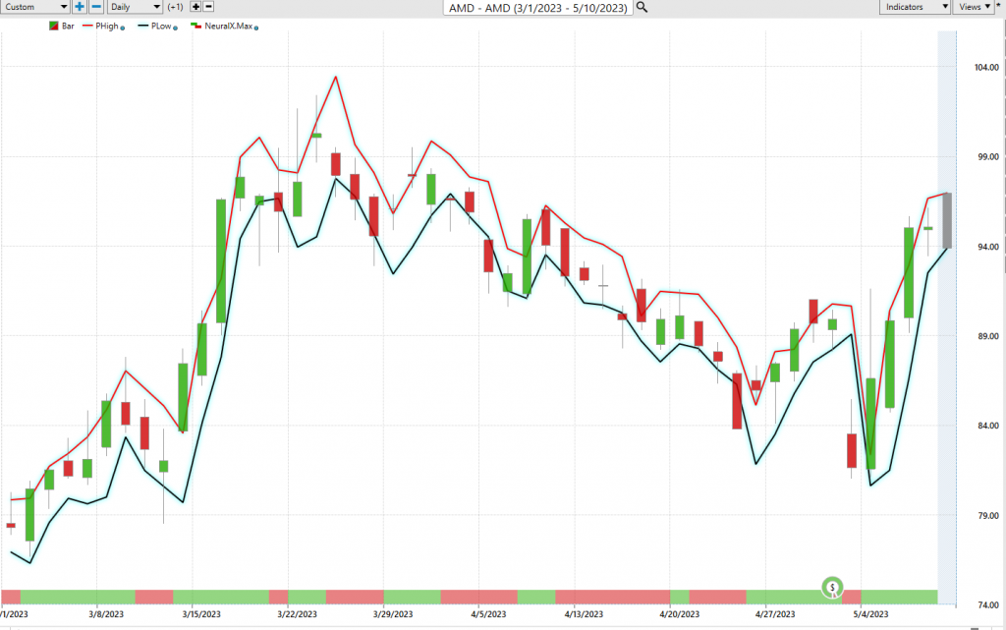Click the 74.00 price axis label
Screen dimensions: 1006x630
(986, 605)
